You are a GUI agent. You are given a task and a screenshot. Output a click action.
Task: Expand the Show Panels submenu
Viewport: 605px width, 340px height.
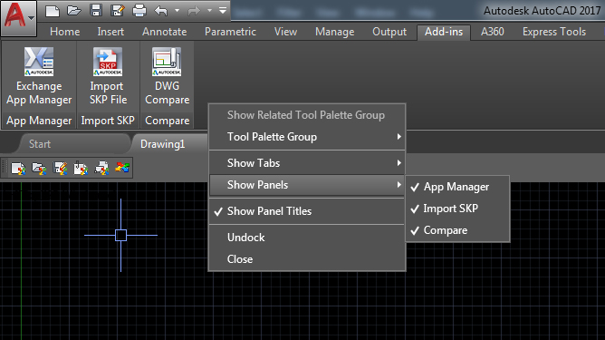(x=307, y=185)
